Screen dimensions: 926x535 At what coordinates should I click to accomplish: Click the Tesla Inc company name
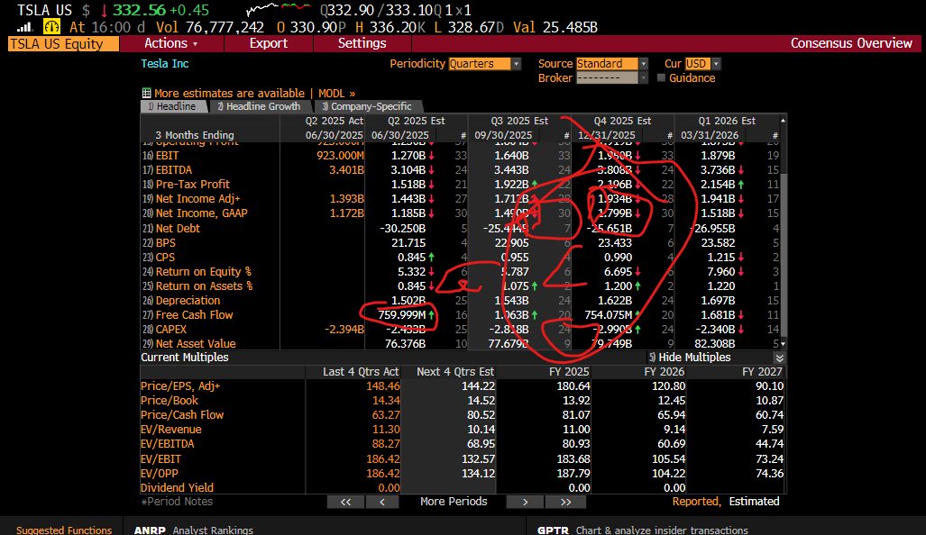(165, 64)
